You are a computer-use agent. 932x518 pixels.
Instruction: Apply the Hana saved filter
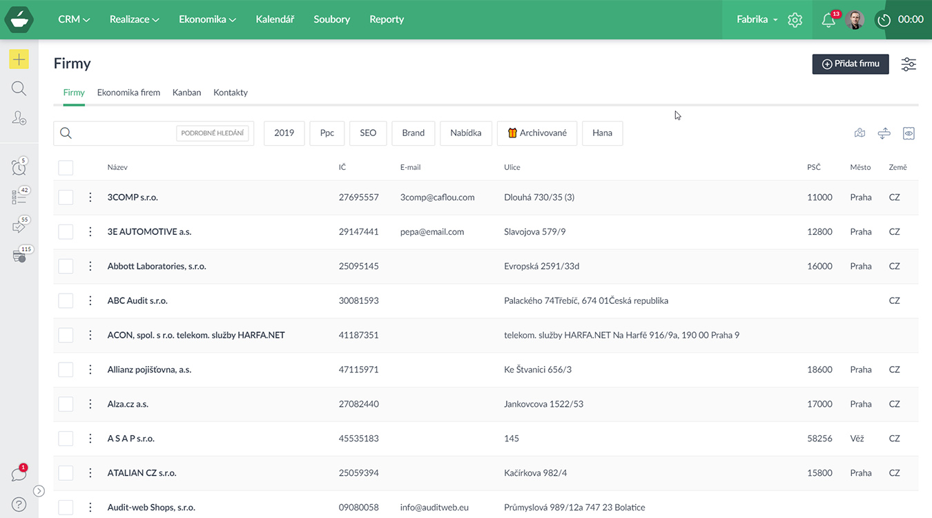pos(603,133)
